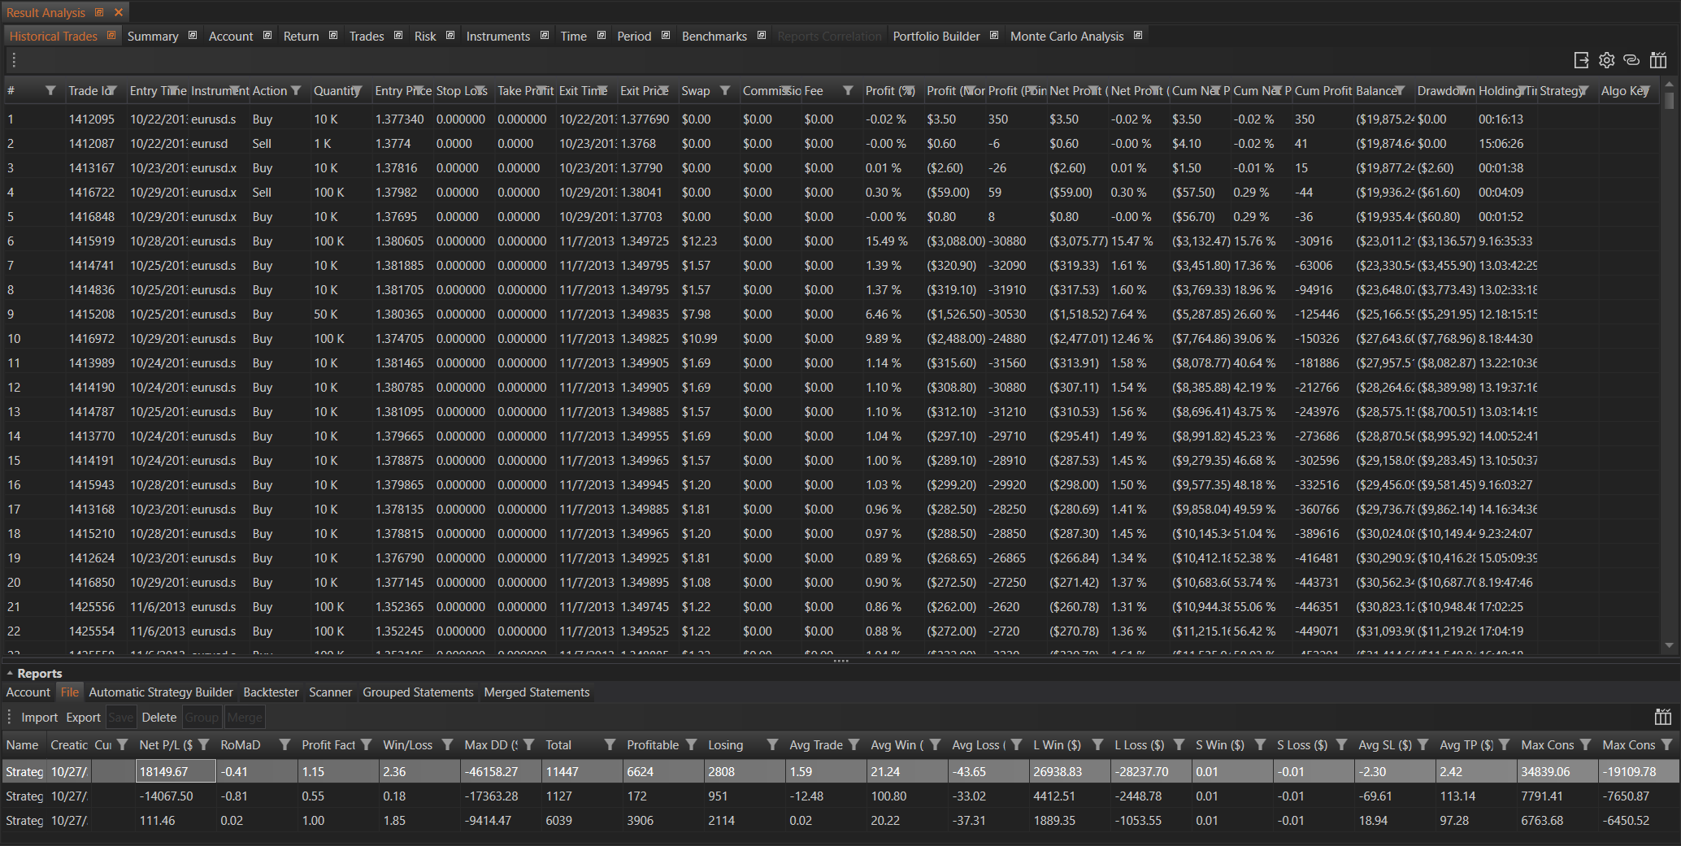Open the filter on the Fee column
This screenshot has width=1681, height=846.
[848, 91]
